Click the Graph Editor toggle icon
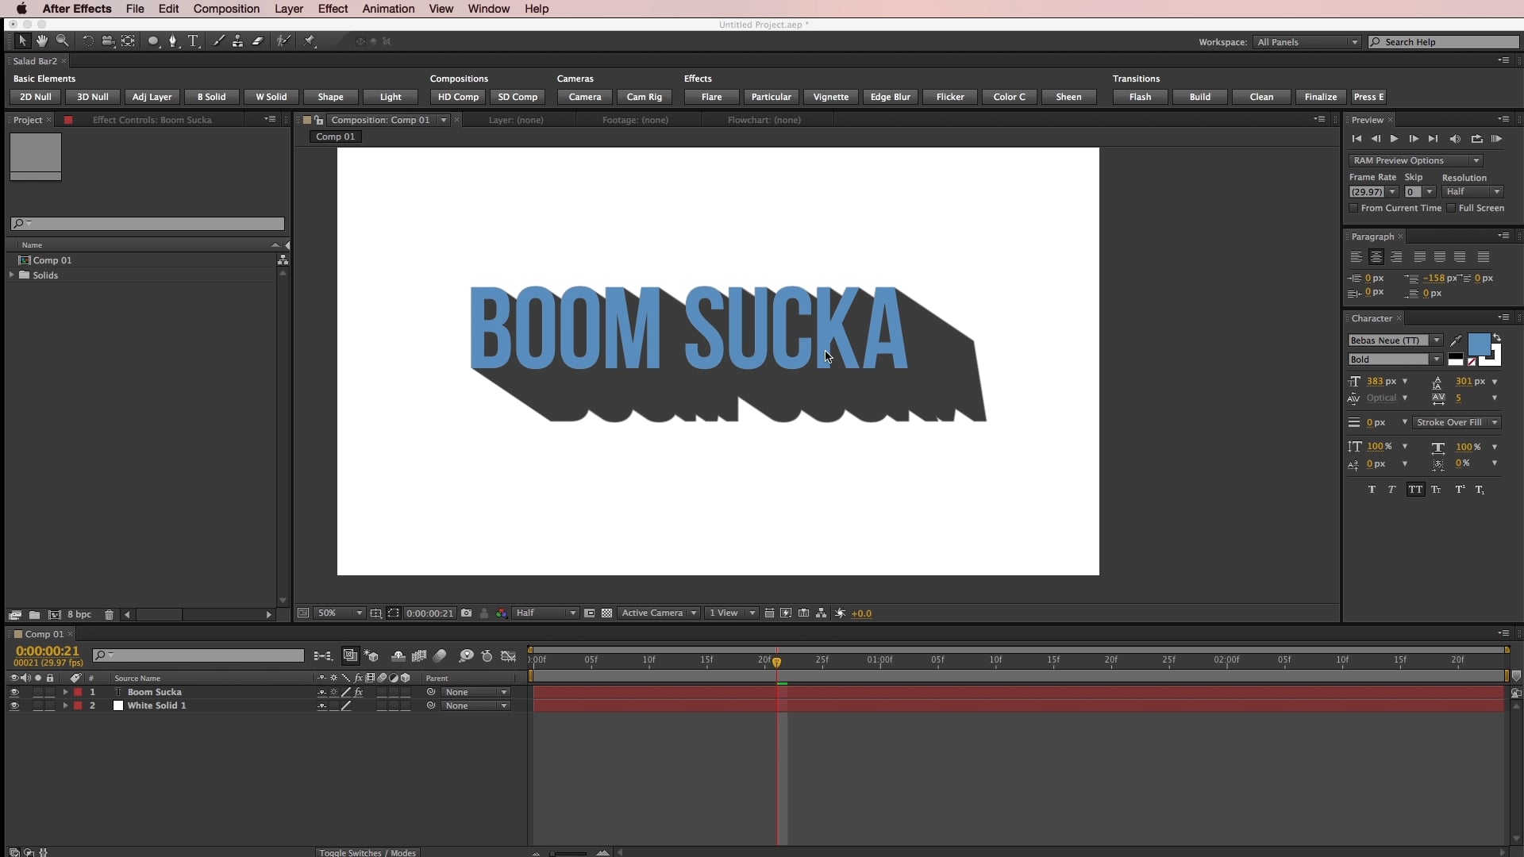Image resolution: width=1524 pixels, height=857 pixels. point(510,656)
